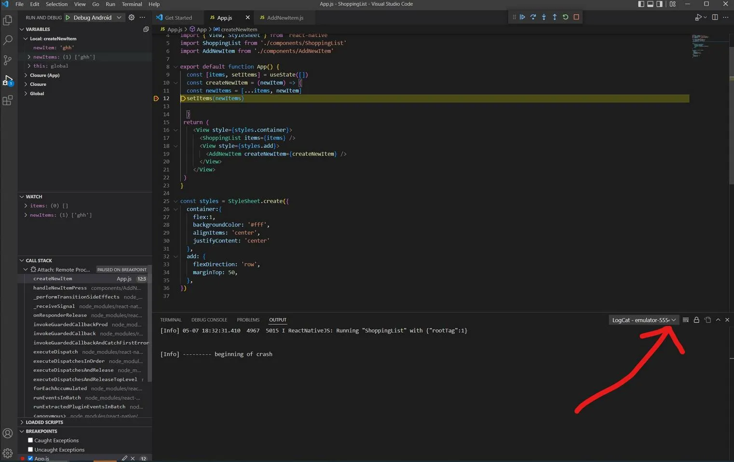
Task: Open the Debug Android configuration dropdown
Action: pos(98,17)
